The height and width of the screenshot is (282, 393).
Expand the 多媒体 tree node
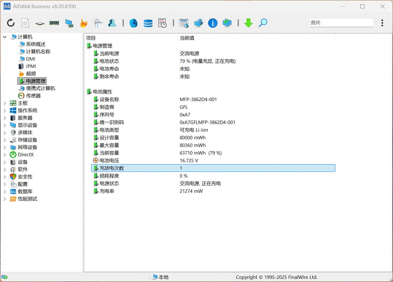5,132
